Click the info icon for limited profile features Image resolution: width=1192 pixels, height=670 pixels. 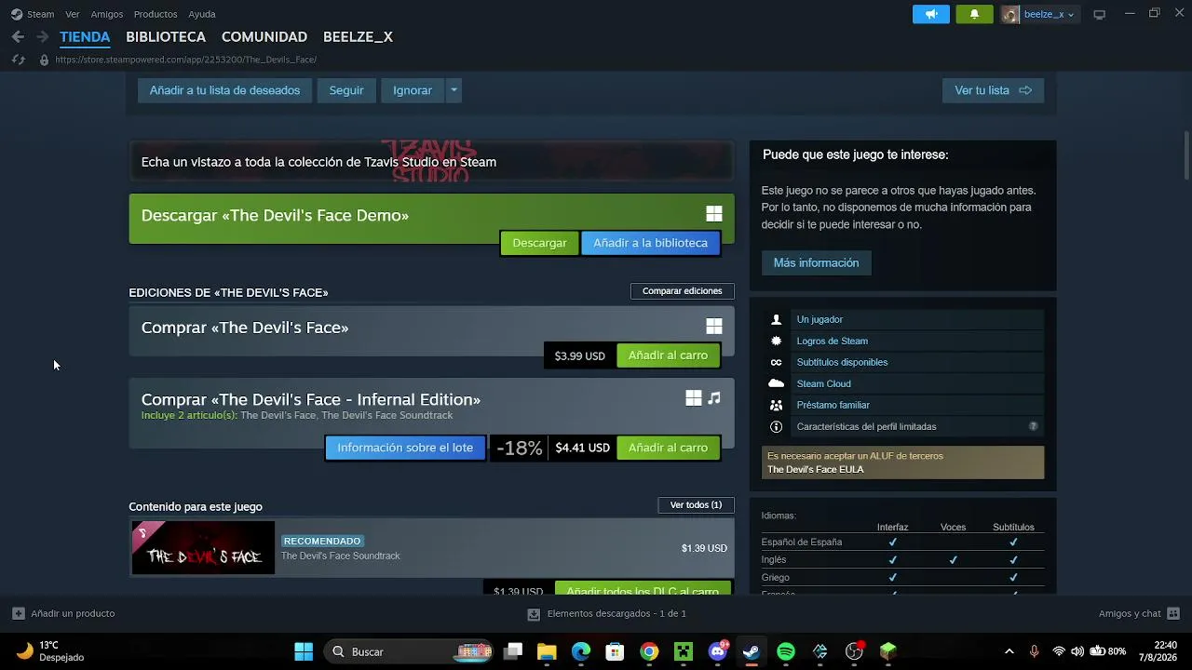pyautogui.click(x=776, y=426)
